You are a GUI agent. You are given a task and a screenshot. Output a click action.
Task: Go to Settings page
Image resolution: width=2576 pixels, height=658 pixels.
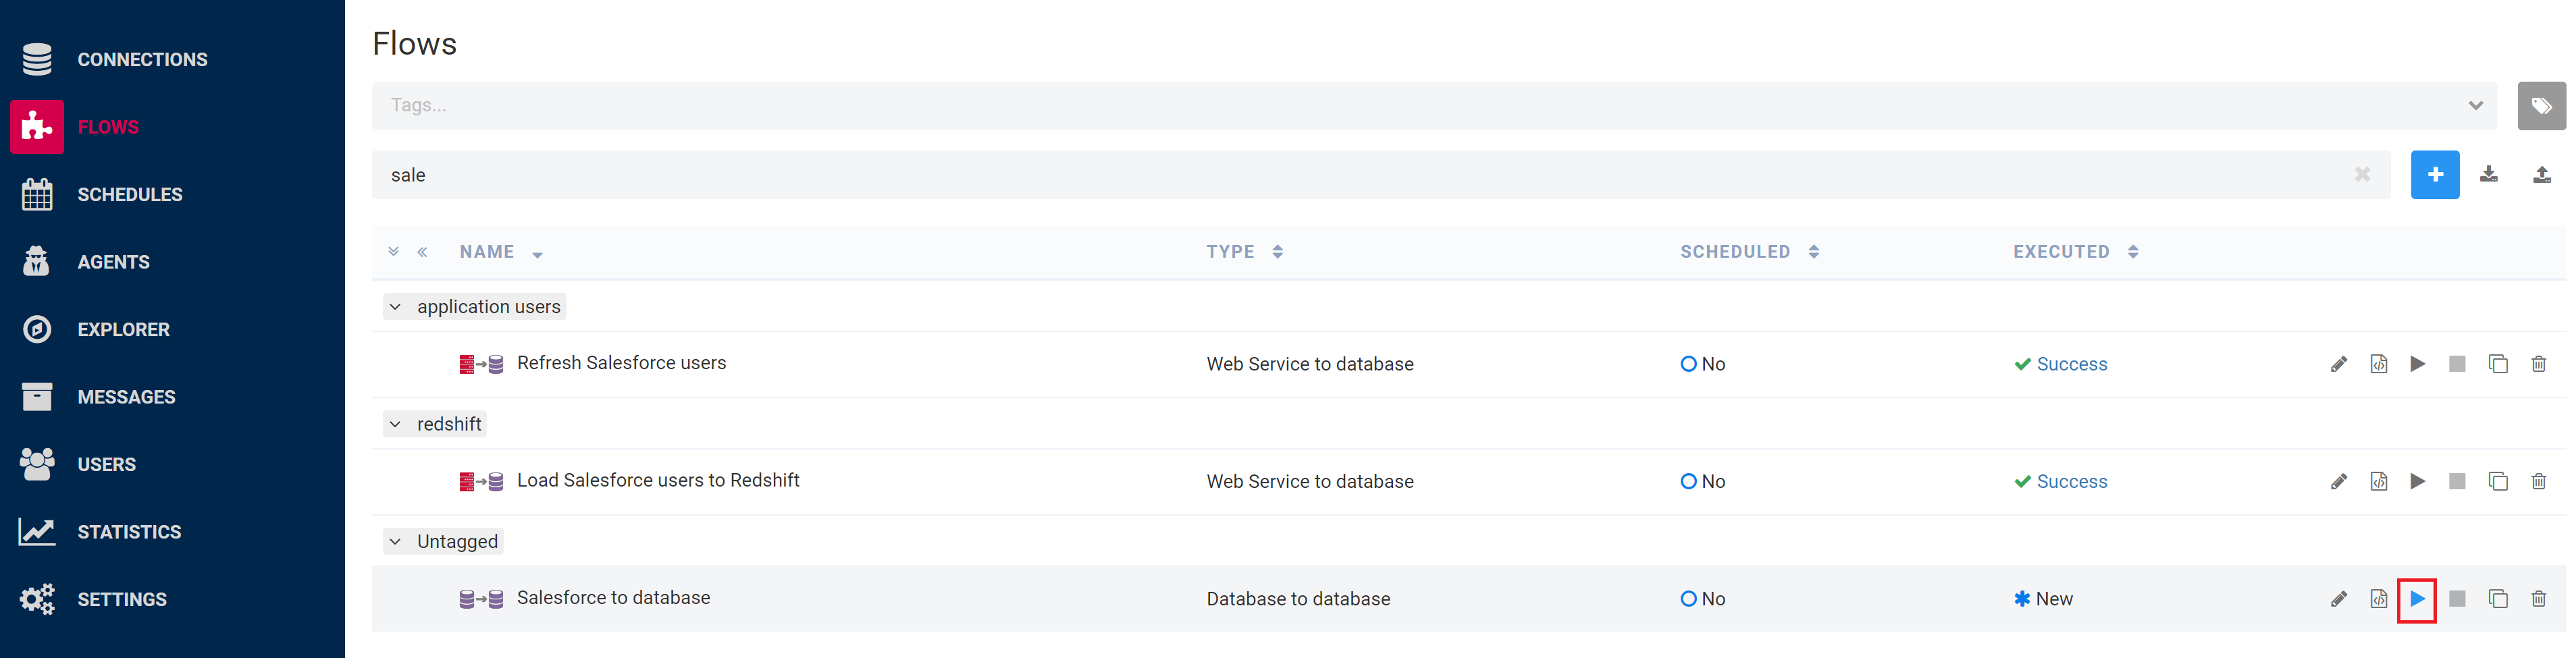[122, 600]
